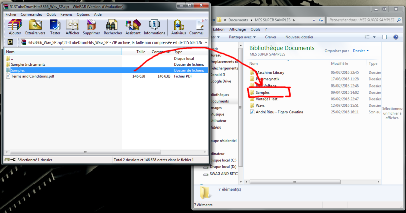Click the refresh button beside the Explorer address bar
406x213 pixels.
(321, 20)
